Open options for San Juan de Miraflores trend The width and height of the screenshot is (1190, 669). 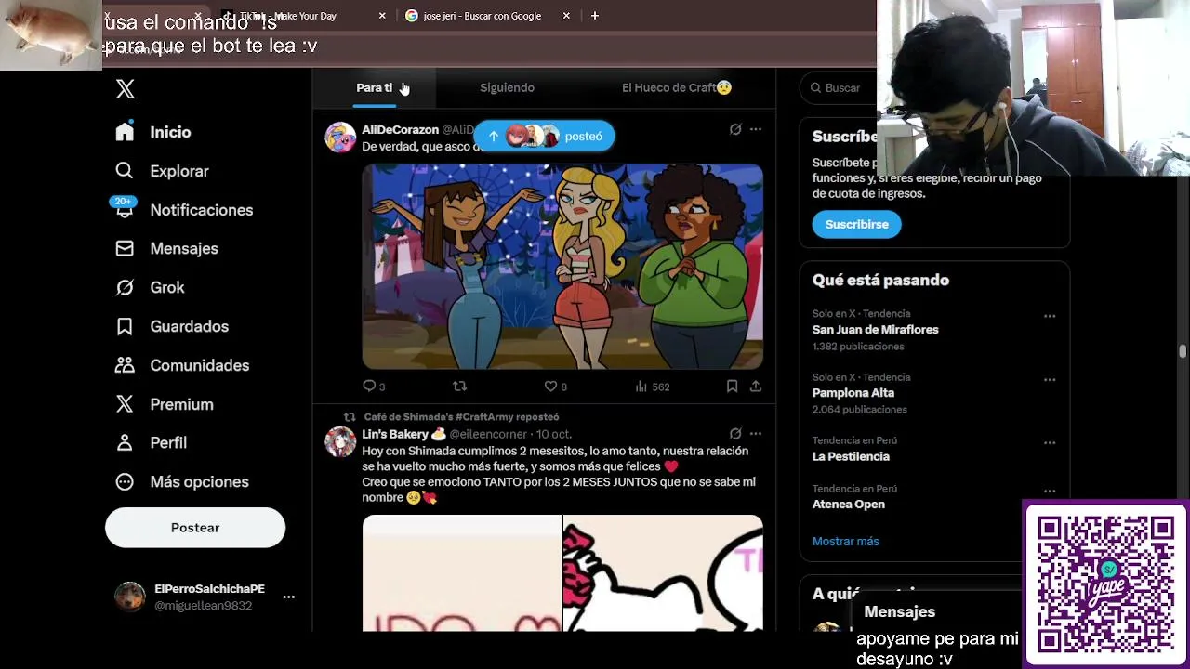pos(1050,316)
